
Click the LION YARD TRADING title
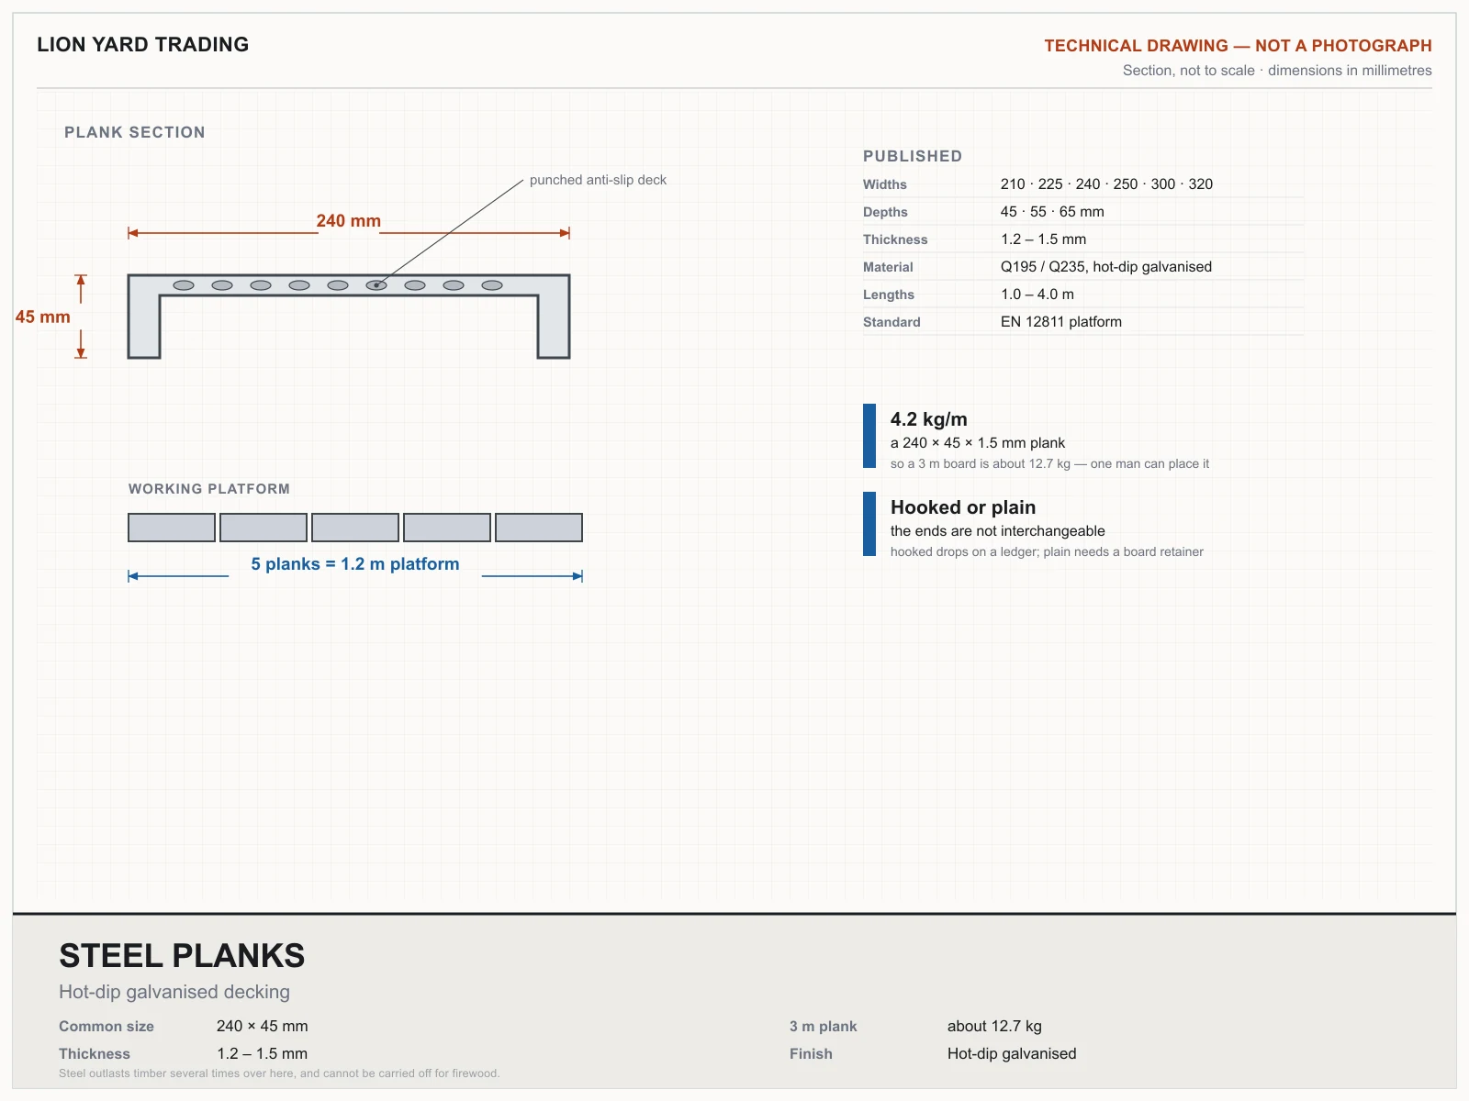point(142,44)
